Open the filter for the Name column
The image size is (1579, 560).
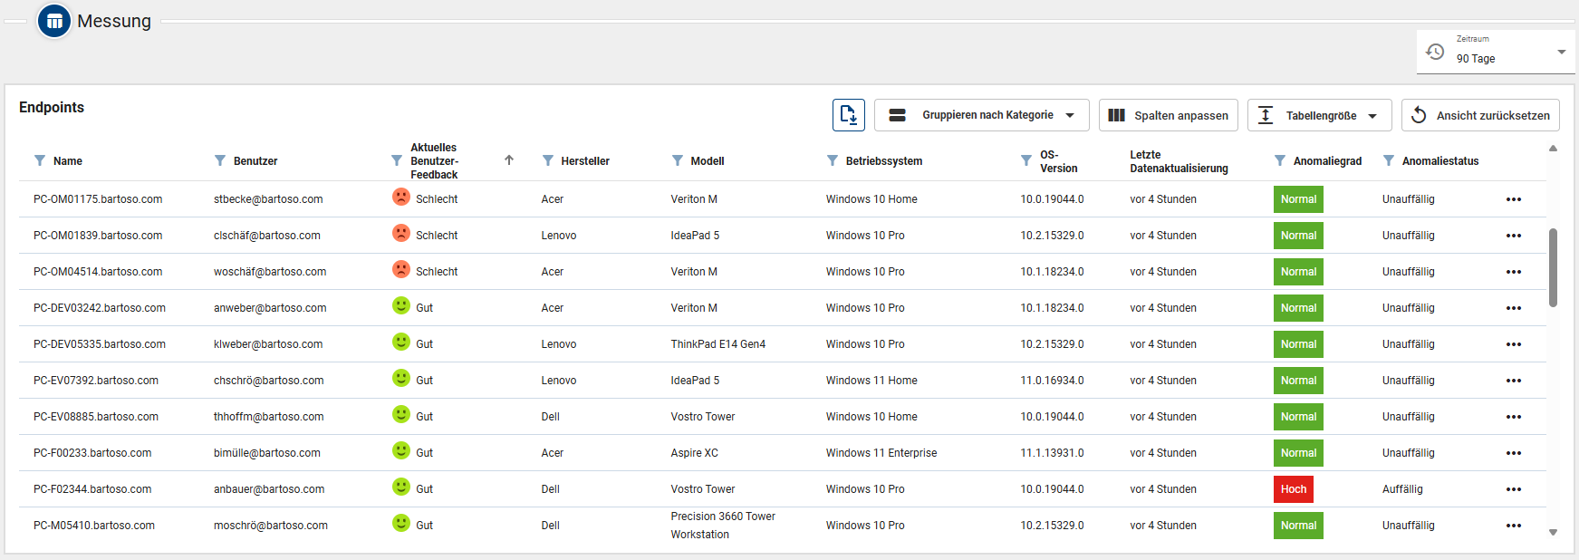point(40,160)
